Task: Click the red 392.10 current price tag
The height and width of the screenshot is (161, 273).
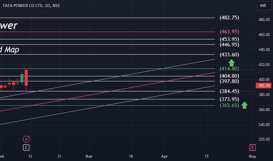Action: (x=264, y=85)
